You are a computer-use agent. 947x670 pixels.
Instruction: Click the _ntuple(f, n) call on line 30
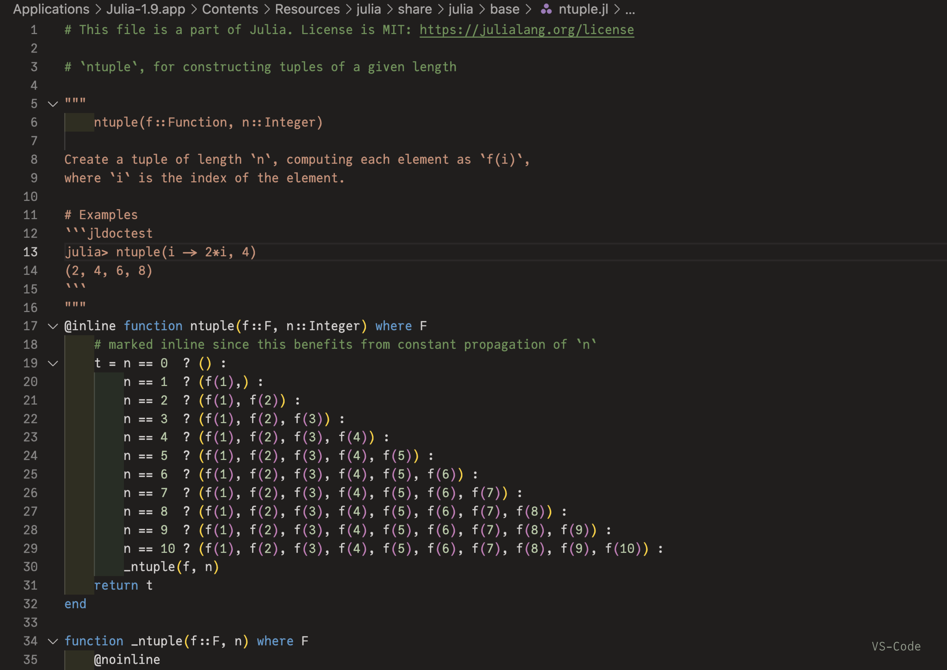[171, 567]
